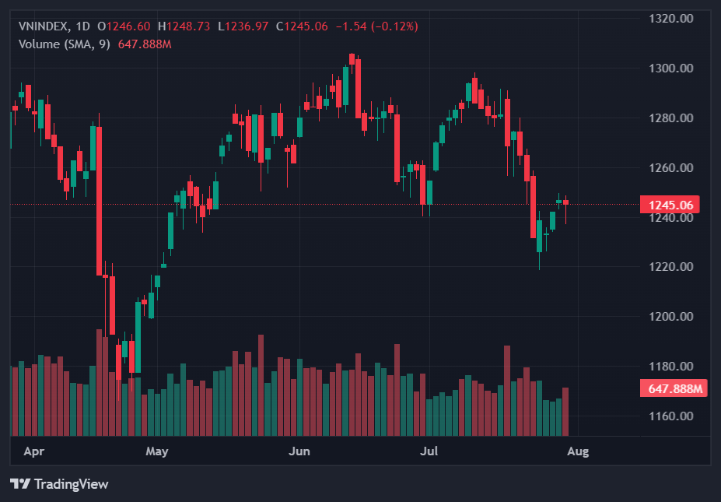Click the long red April candle falling to 1216

(x=99, y=201)
